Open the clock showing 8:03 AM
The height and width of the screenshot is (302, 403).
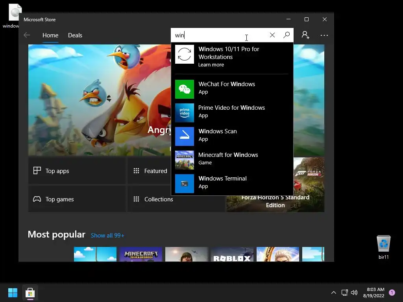pos(374,293)
